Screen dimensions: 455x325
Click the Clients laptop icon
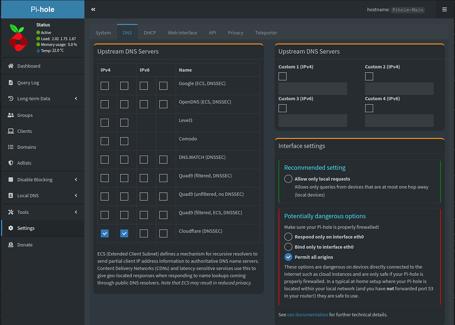pyautogui.click(x=11, y=131)
